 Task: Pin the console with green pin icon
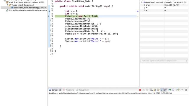tap(170, 90)
